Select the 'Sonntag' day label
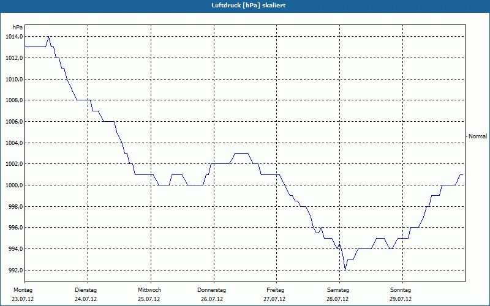 pyautogui.click(x=401, y=290)
